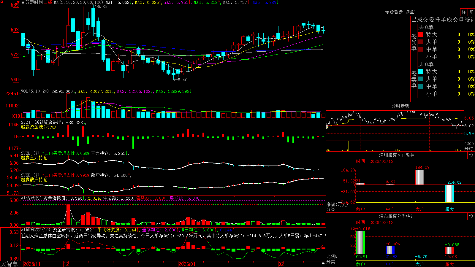Click the 分时走势 panel title
475x267 pixels.
(400, 106)
